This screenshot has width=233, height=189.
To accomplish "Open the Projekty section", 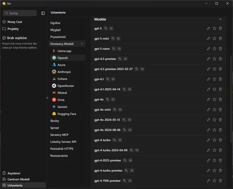I will (x=13, y=29).
